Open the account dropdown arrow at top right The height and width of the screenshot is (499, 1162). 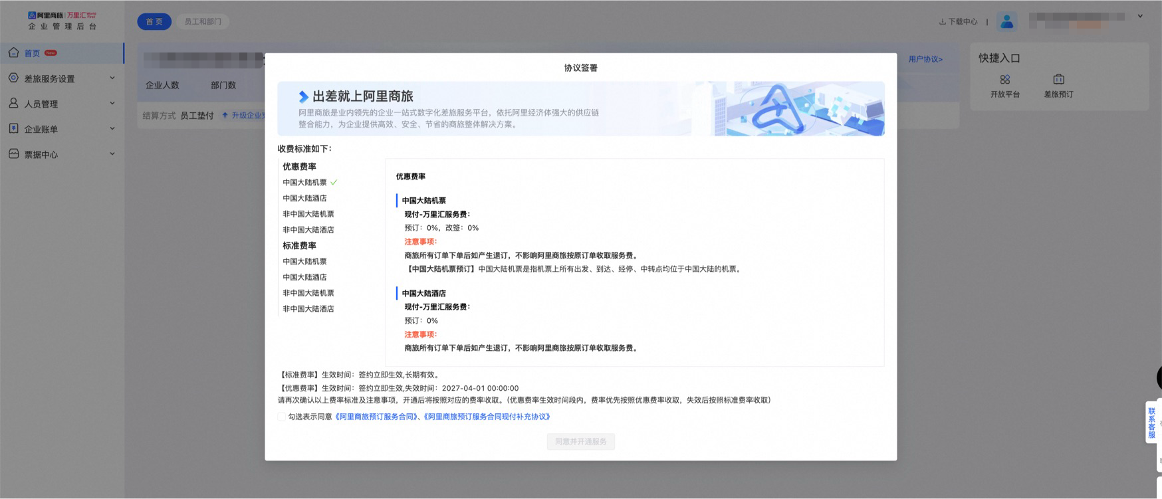(1139, 17)
